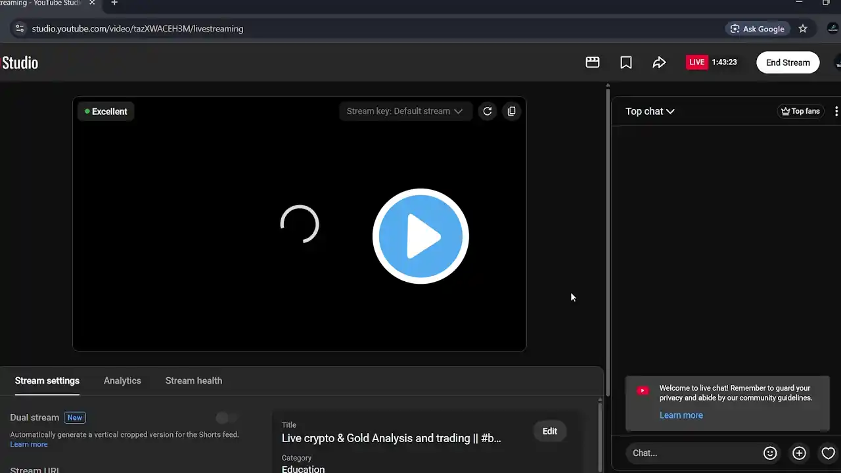Expand the Top chat dropdown
The width and height of the screenshot is (841, 473).
(x=650, y=111)
